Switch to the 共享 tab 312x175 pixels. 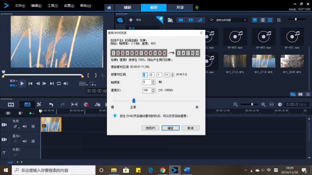[x=180, y=8]
